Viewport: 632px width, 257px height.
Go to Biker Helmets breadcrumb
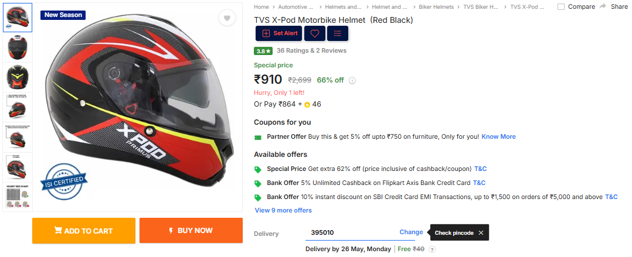[436, 7]
